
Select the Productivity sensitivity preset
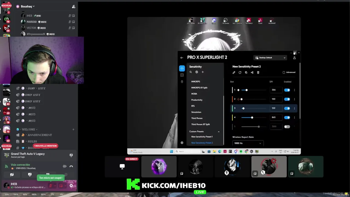[x=197, y=100]
